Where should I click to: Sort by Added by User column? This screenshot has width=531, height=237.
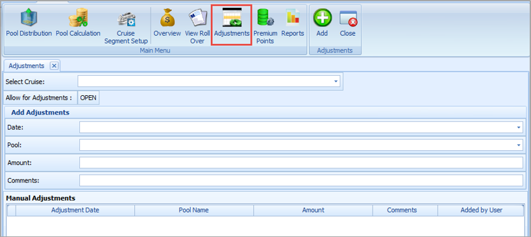pos(481,210)
